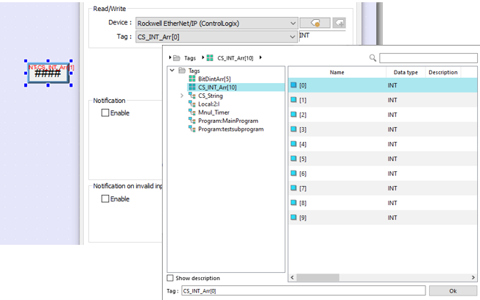The width and height of the screenshot is (480, 300).
Task: Click the horizontal scrollbar thumb
Action: [318, 277]
